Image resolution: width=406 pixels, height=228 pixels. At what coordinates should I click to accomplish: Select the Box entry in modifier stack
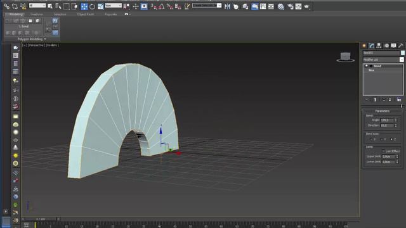click(x=371, y=70)
